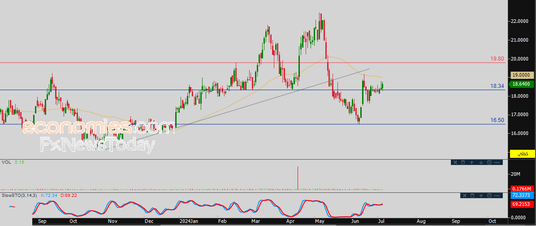Click the 18.34 support level label
Image resolution: width=536 pixels, height=226 pixels.
(x=497, y=86)
